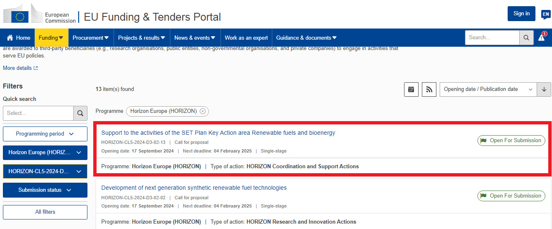Open the synthetic renewable fuel technologies call

point(194,188)
